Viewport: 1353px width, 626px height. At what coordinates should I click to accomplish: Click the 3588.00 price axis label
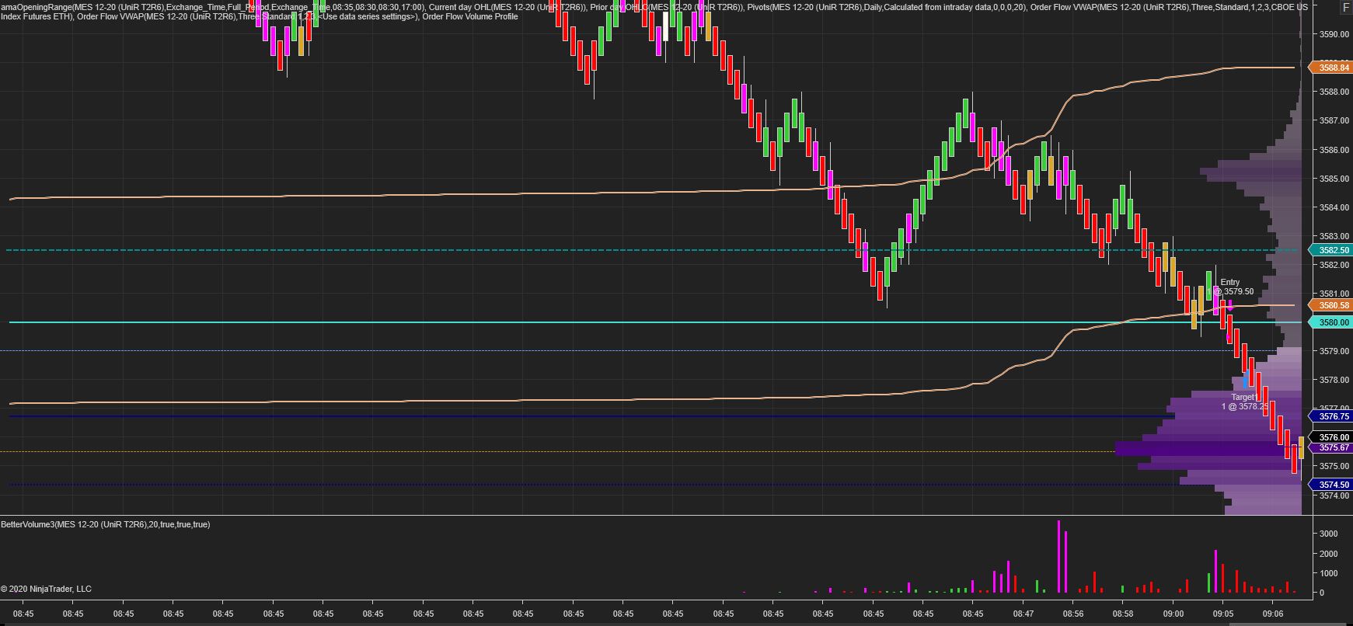(1334, 92)
